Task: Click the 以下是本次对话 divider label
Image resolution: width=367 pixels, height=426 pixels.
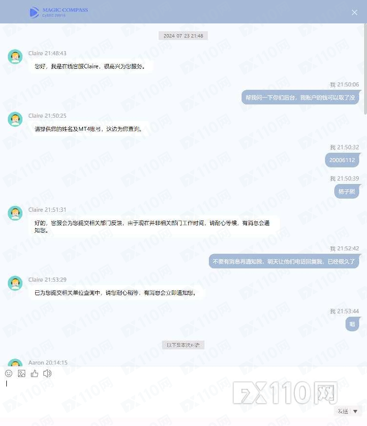Action: click(183, 345)
